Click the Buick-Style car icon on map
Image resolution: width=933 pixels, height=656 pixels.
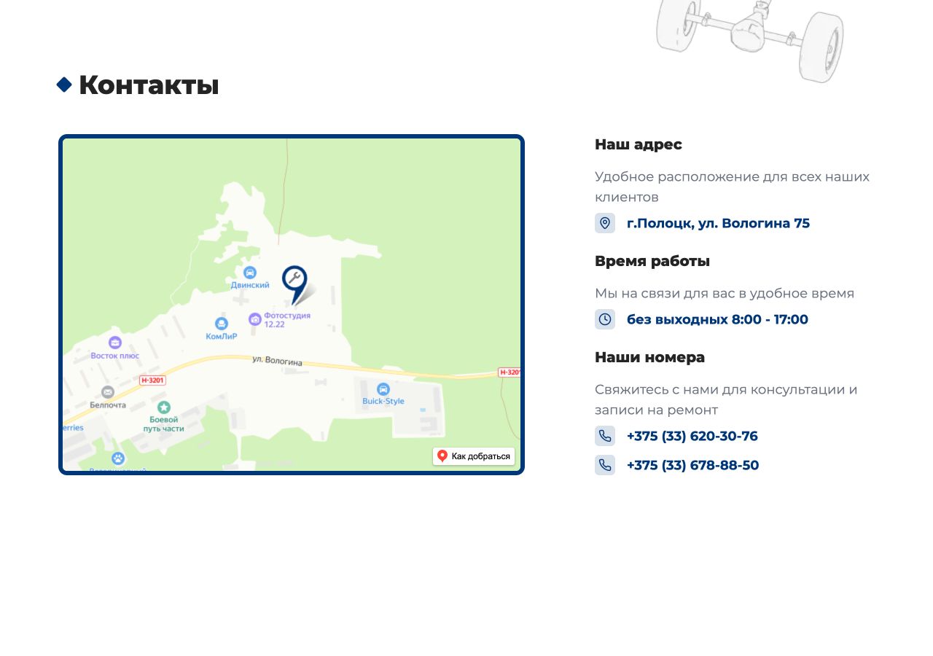click(x=383, y=389)
